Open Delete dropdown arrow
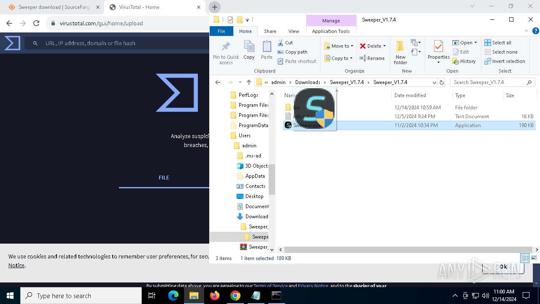Viewport: 540px width, 304px height. pos(384,46)
